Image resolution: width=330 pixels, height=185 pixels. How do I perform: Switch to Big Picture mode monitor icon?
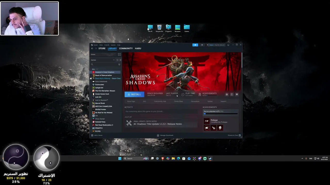[x=228, y=45]
